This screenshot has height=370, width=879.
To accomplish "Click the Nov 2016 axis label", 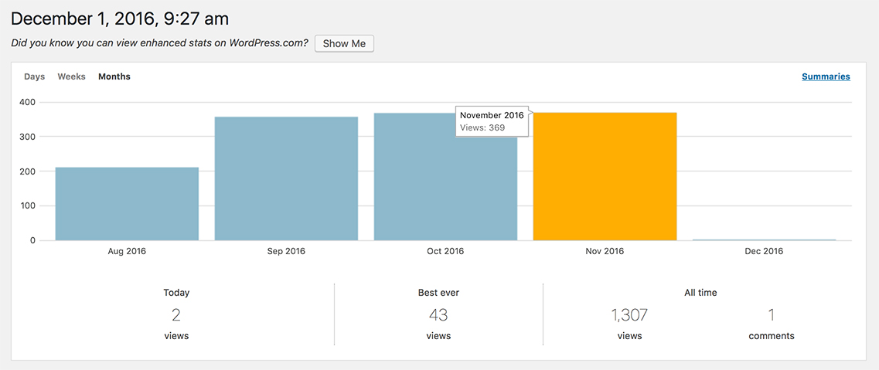I will (605, 251).
